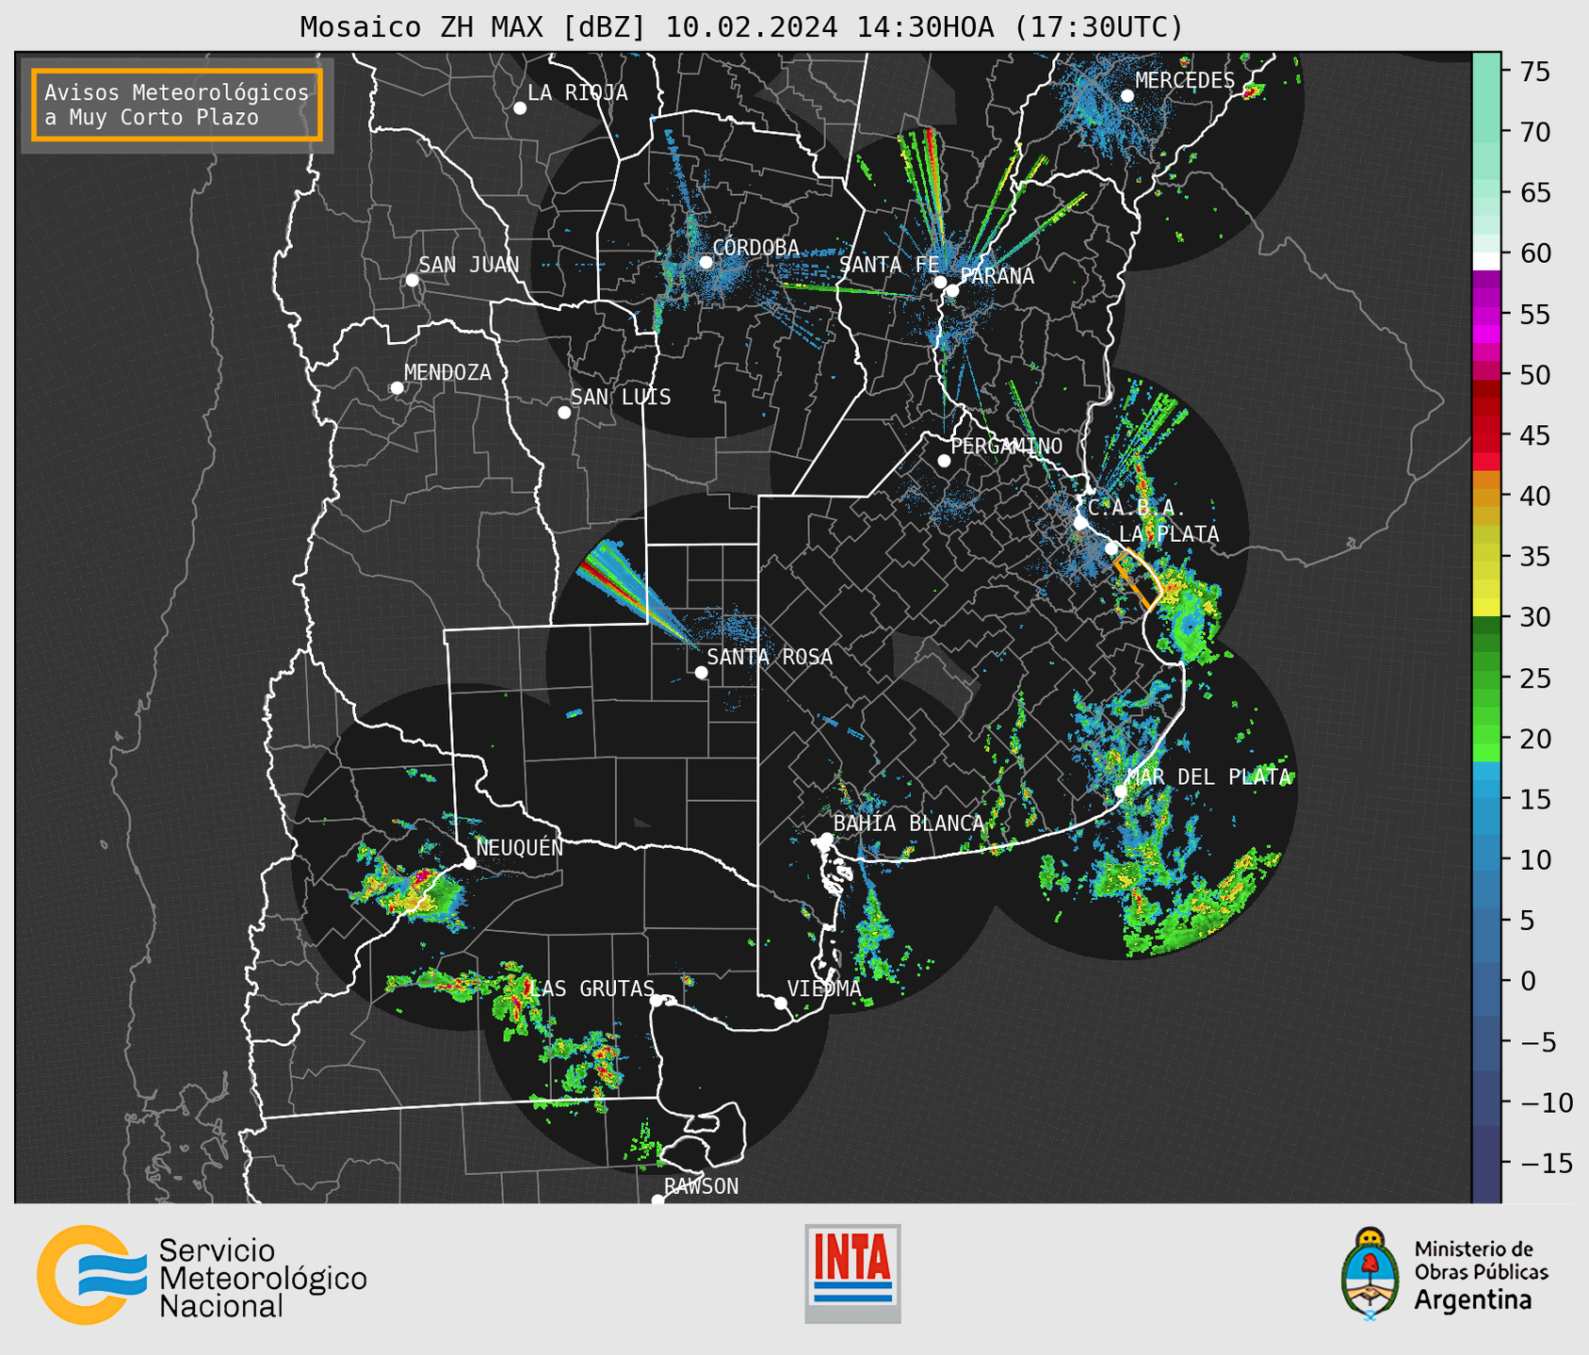Click the C.A.B.A. city marker dot
The height and width of the screenshot is (1355, 1589).
click(1080, 523)
